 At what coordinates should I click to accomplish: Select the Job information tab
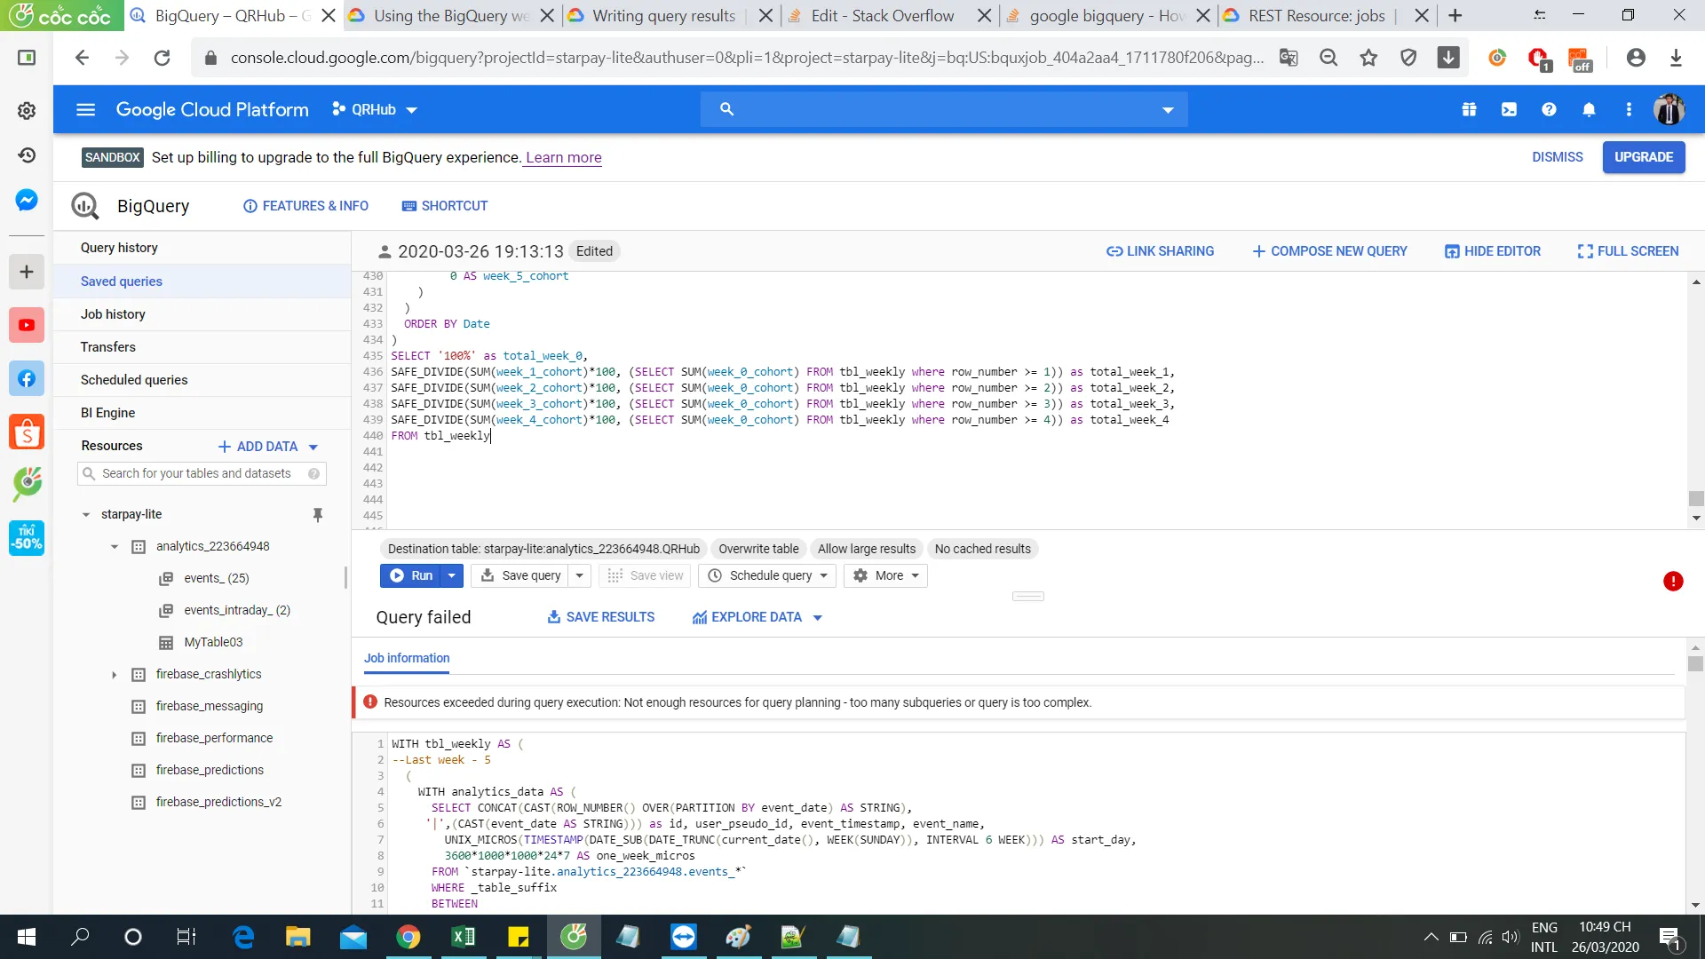click(407, 658)
